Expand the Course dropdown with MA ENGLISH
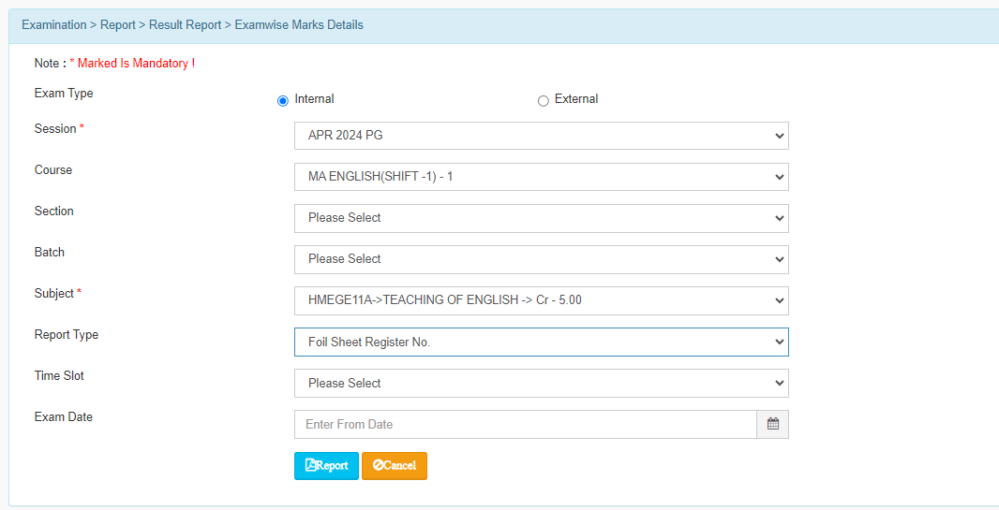This screenshot has width=999, height=510. coord(541,177)
